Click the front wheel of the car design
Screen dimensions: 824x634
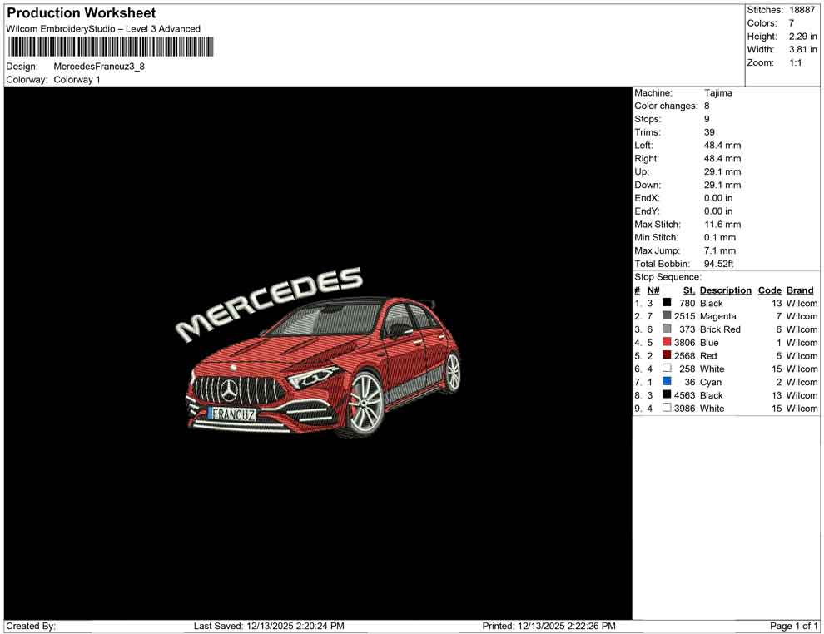tap(365, 402)
